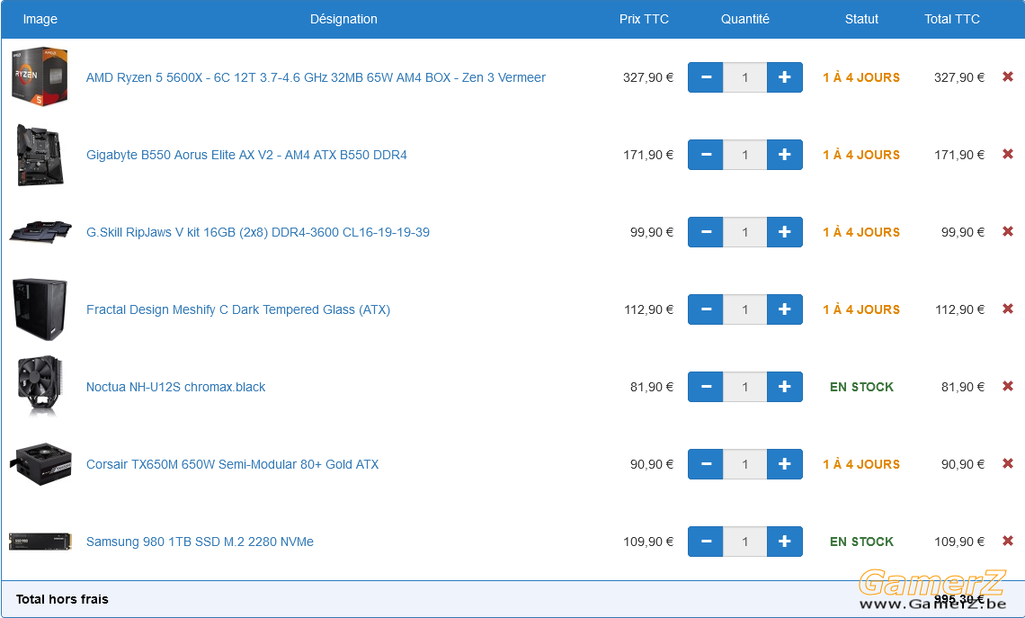This screenshot has height=618, width=1025.
Task: Decrease quantity of Corsair TX650M power supply
Action: 705,464
